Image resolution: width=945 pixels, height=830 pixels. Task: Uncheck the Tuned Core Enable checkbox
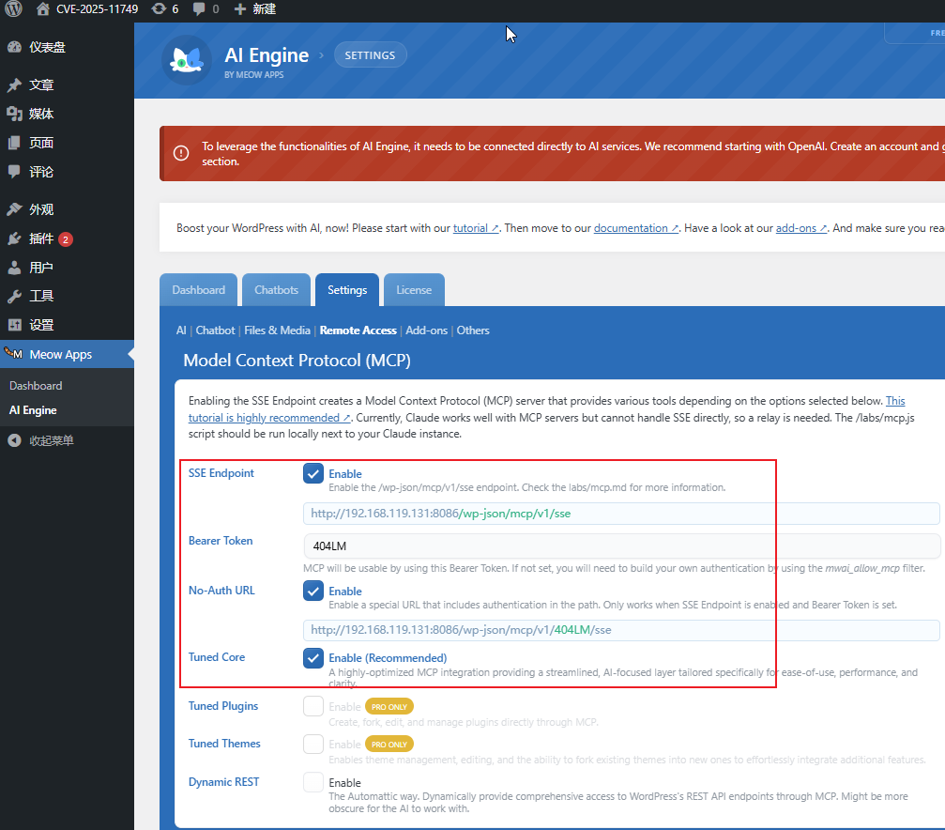(313, 657)
